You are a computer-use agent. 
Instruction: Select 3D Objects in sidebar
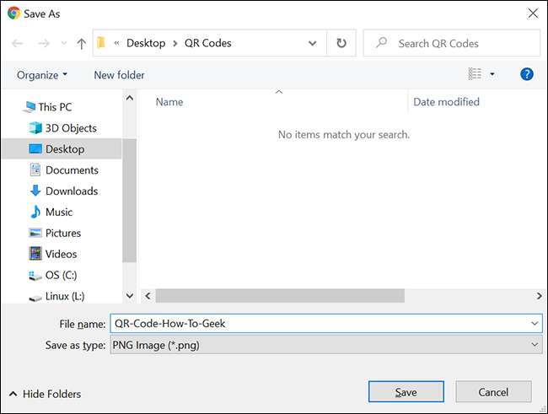click(x=71, y=128)
